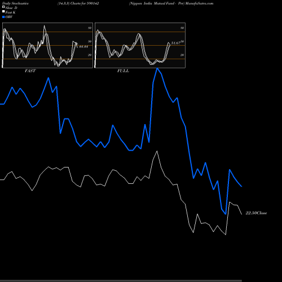The height and width of the screenshot is (282, 282).
Task: Click the 51.67 value in the FULL chart
Action: click(x=176, y=43)
